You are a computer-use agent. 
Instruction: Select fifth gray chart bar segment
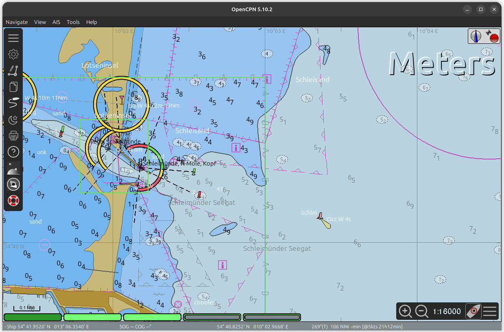point(272,317)
